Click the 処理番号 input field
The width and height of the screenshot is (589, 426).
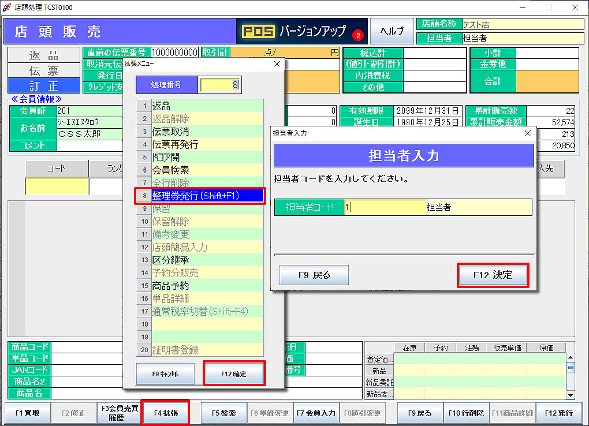point(219,85)
